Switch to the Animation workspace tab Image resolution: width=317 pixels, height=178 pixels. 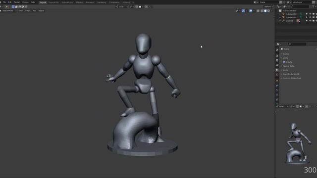click(x=90, y=2)
